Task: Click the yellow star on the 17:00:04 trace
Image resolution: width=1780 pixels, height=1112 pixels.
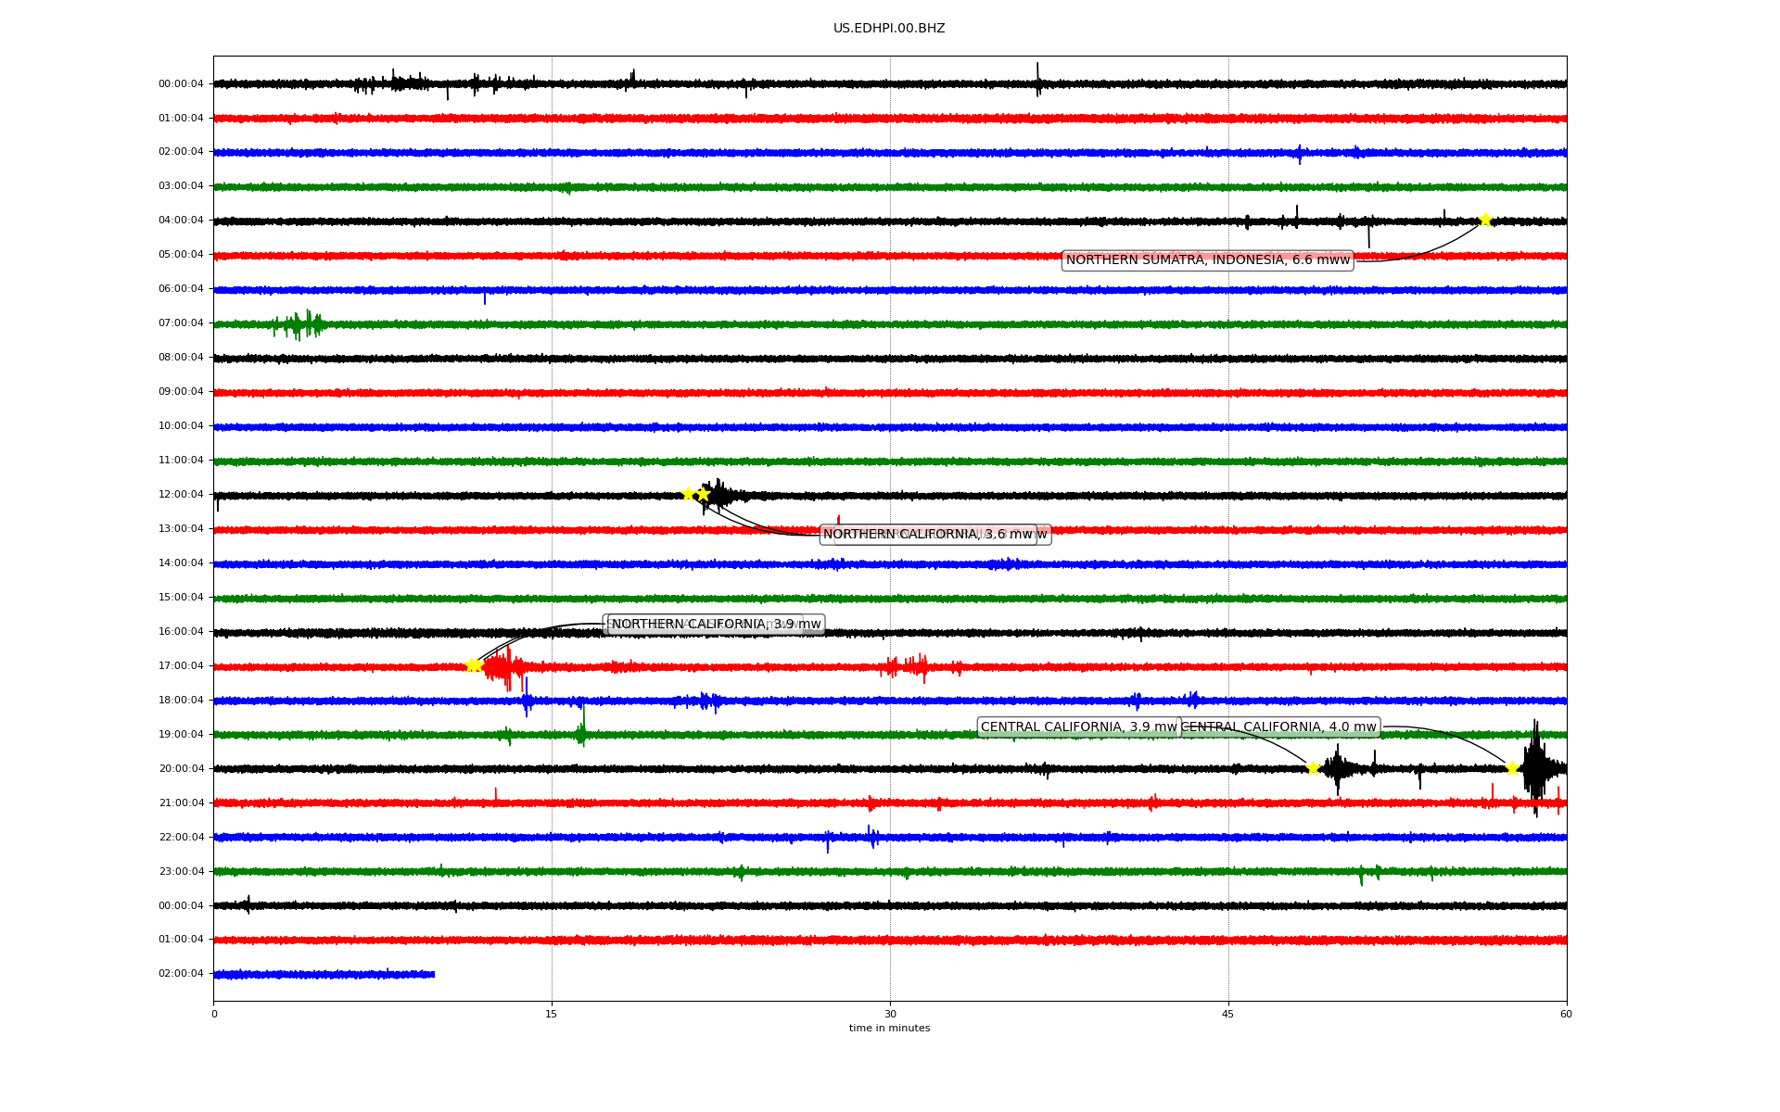Action: 473,665
